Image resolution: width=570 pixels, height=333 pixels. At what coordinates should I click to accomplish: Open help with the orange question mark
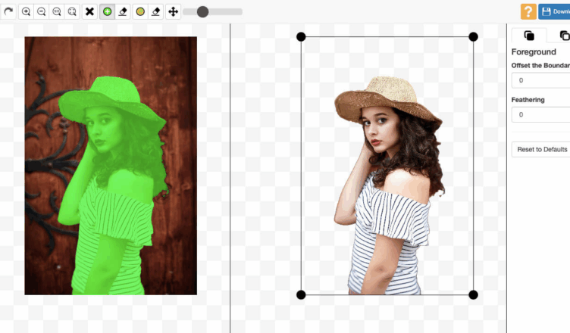[528, 11]
